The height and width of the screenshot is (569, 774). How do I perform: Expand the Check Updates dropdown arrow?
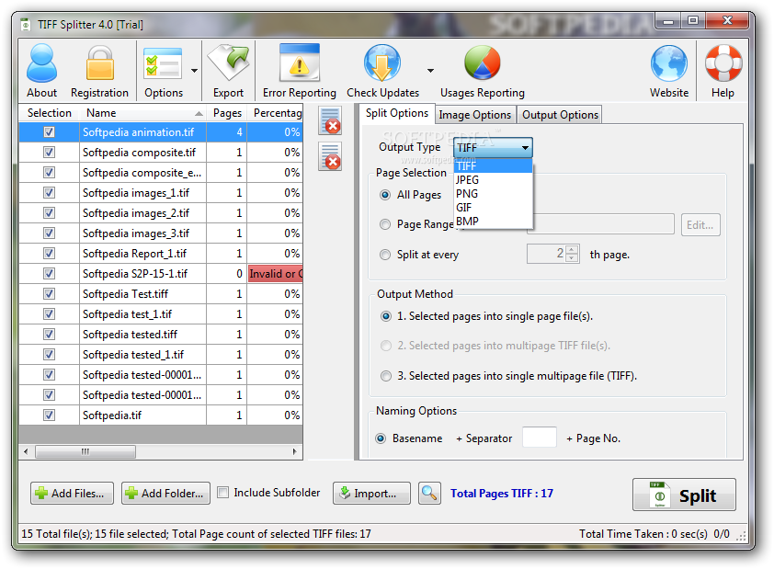(430, 71)
